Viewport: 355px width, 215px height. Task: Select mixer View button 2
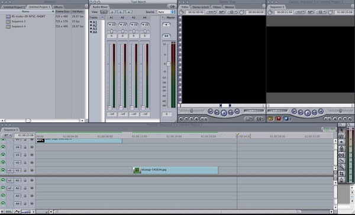coord(112,12)
